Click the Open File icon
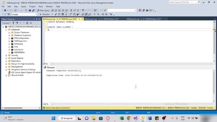The width and height of the screenshot is (217, 122). (26, 11)
